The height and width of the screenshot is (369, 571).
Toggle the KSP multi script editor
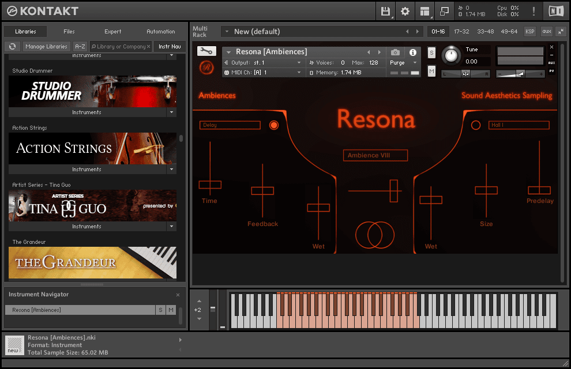coord(530,31)
